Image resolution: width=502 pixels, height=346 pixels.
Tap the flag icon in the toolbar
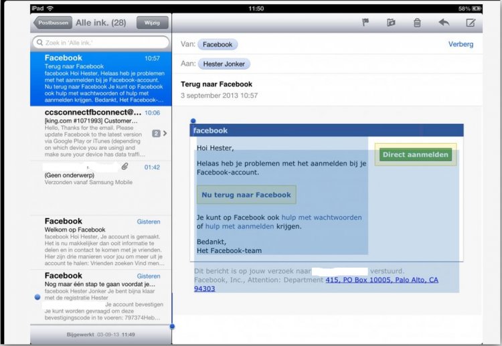(x=365, y=22)
